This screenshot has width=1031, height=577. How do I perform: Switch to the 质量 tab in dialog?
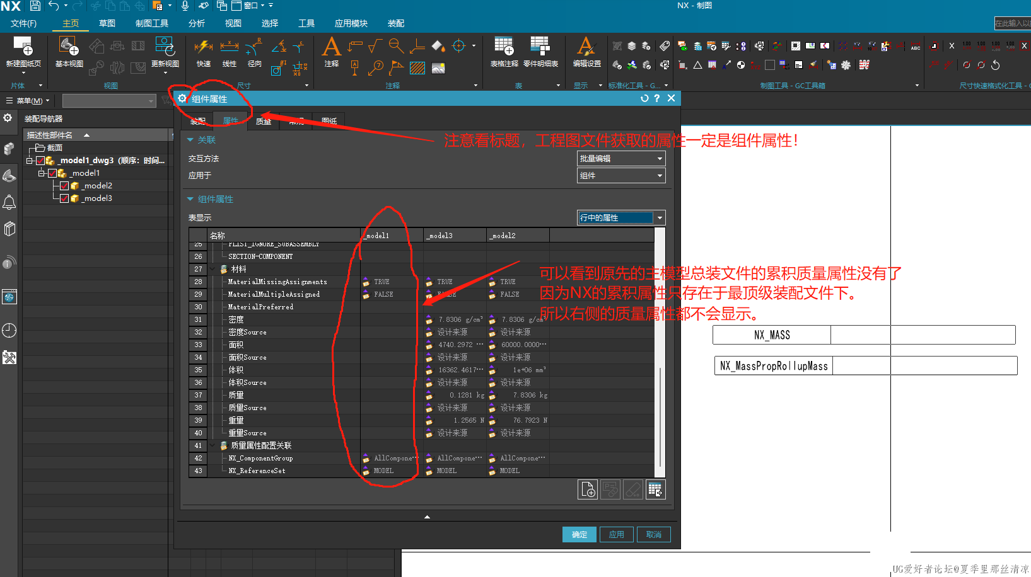[x=264, y=122]
